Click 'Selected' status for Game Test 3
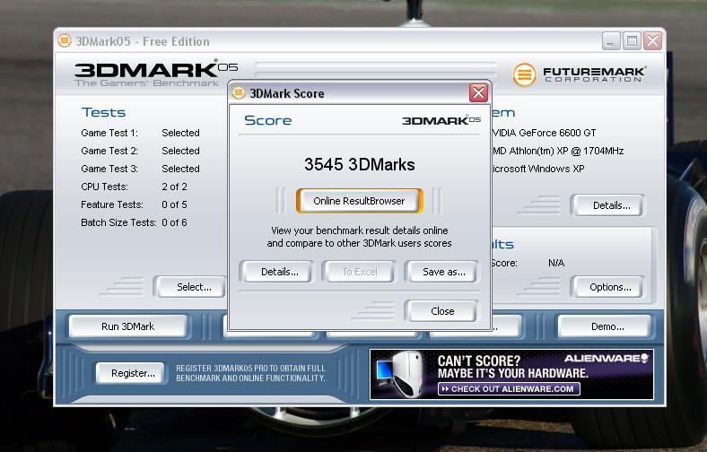Viewport: 707px width, 452px height. pyautogui.click(x=181, y=169)
